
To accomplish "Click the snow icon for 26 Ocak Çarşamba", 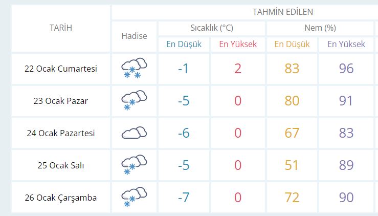I will (x=134, y=197).
